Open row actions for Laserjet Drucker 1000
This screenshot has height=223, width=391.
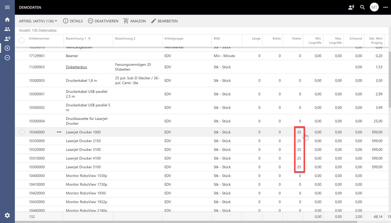click(59, 132)
